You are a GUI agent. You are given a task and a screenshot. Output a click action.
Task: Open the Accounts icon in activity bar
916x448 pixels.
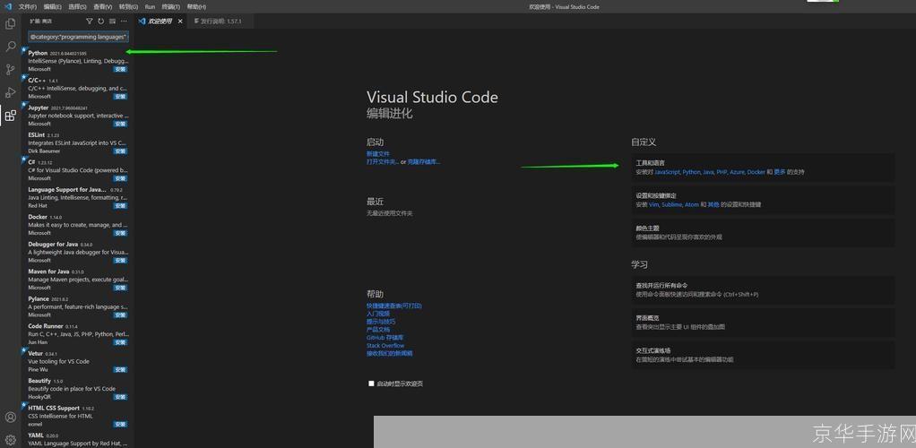(10, 417)
